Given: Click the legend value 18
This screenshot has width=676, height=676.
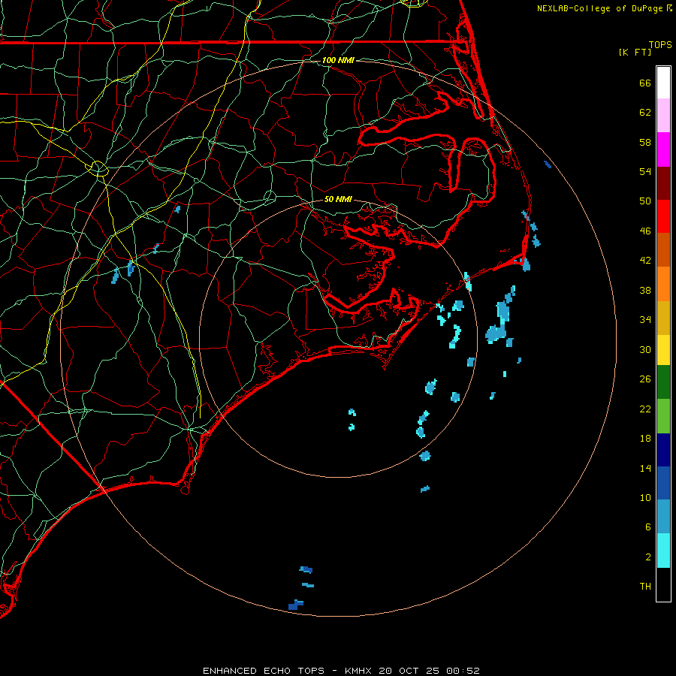Looking at the screenshot, I should [645, 439].
